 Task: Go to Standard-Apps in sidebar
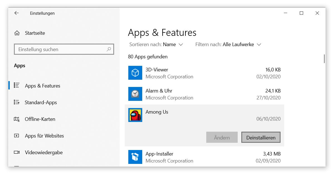41,102
